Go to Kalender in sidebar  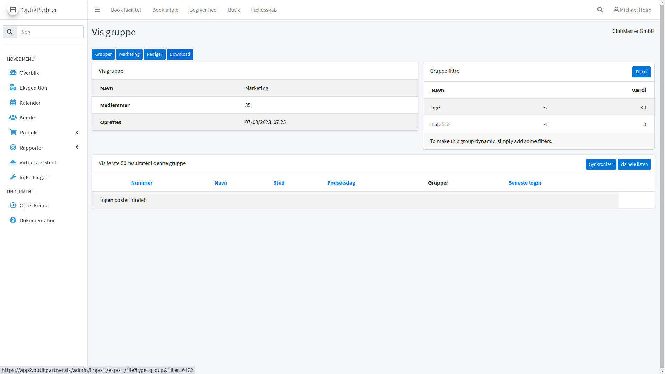pyautogui.click(x=30, y=103)
